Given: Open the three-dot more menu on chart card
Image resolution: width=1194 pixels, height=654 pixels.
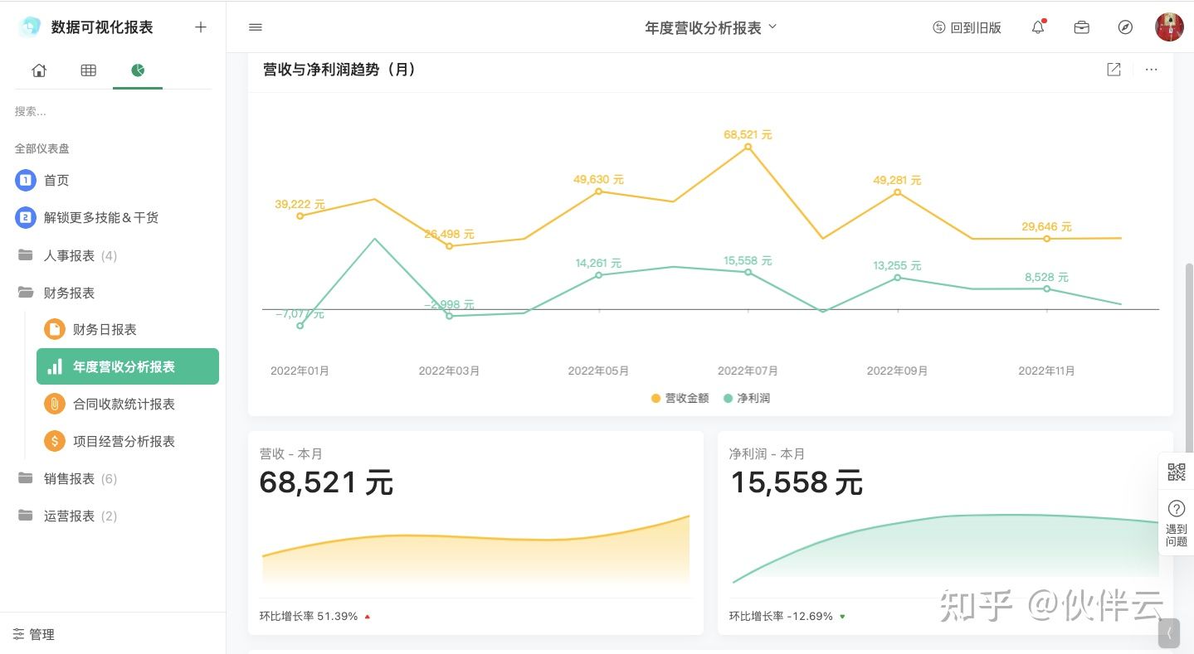Looking at the screenshot, I should point(1151,70).
